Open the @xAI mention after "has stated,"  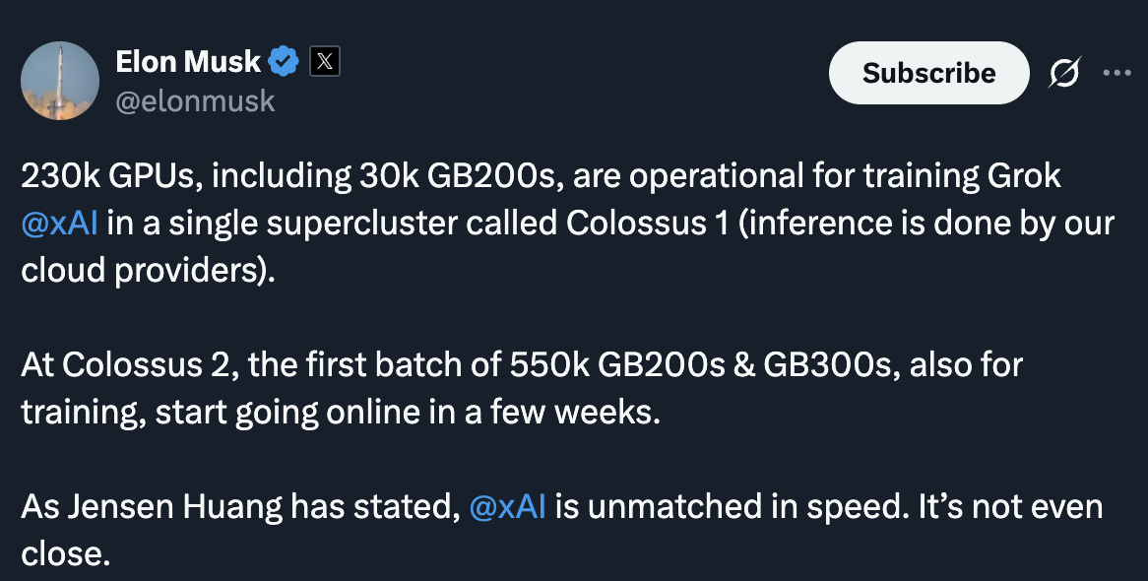pos(508,508)
